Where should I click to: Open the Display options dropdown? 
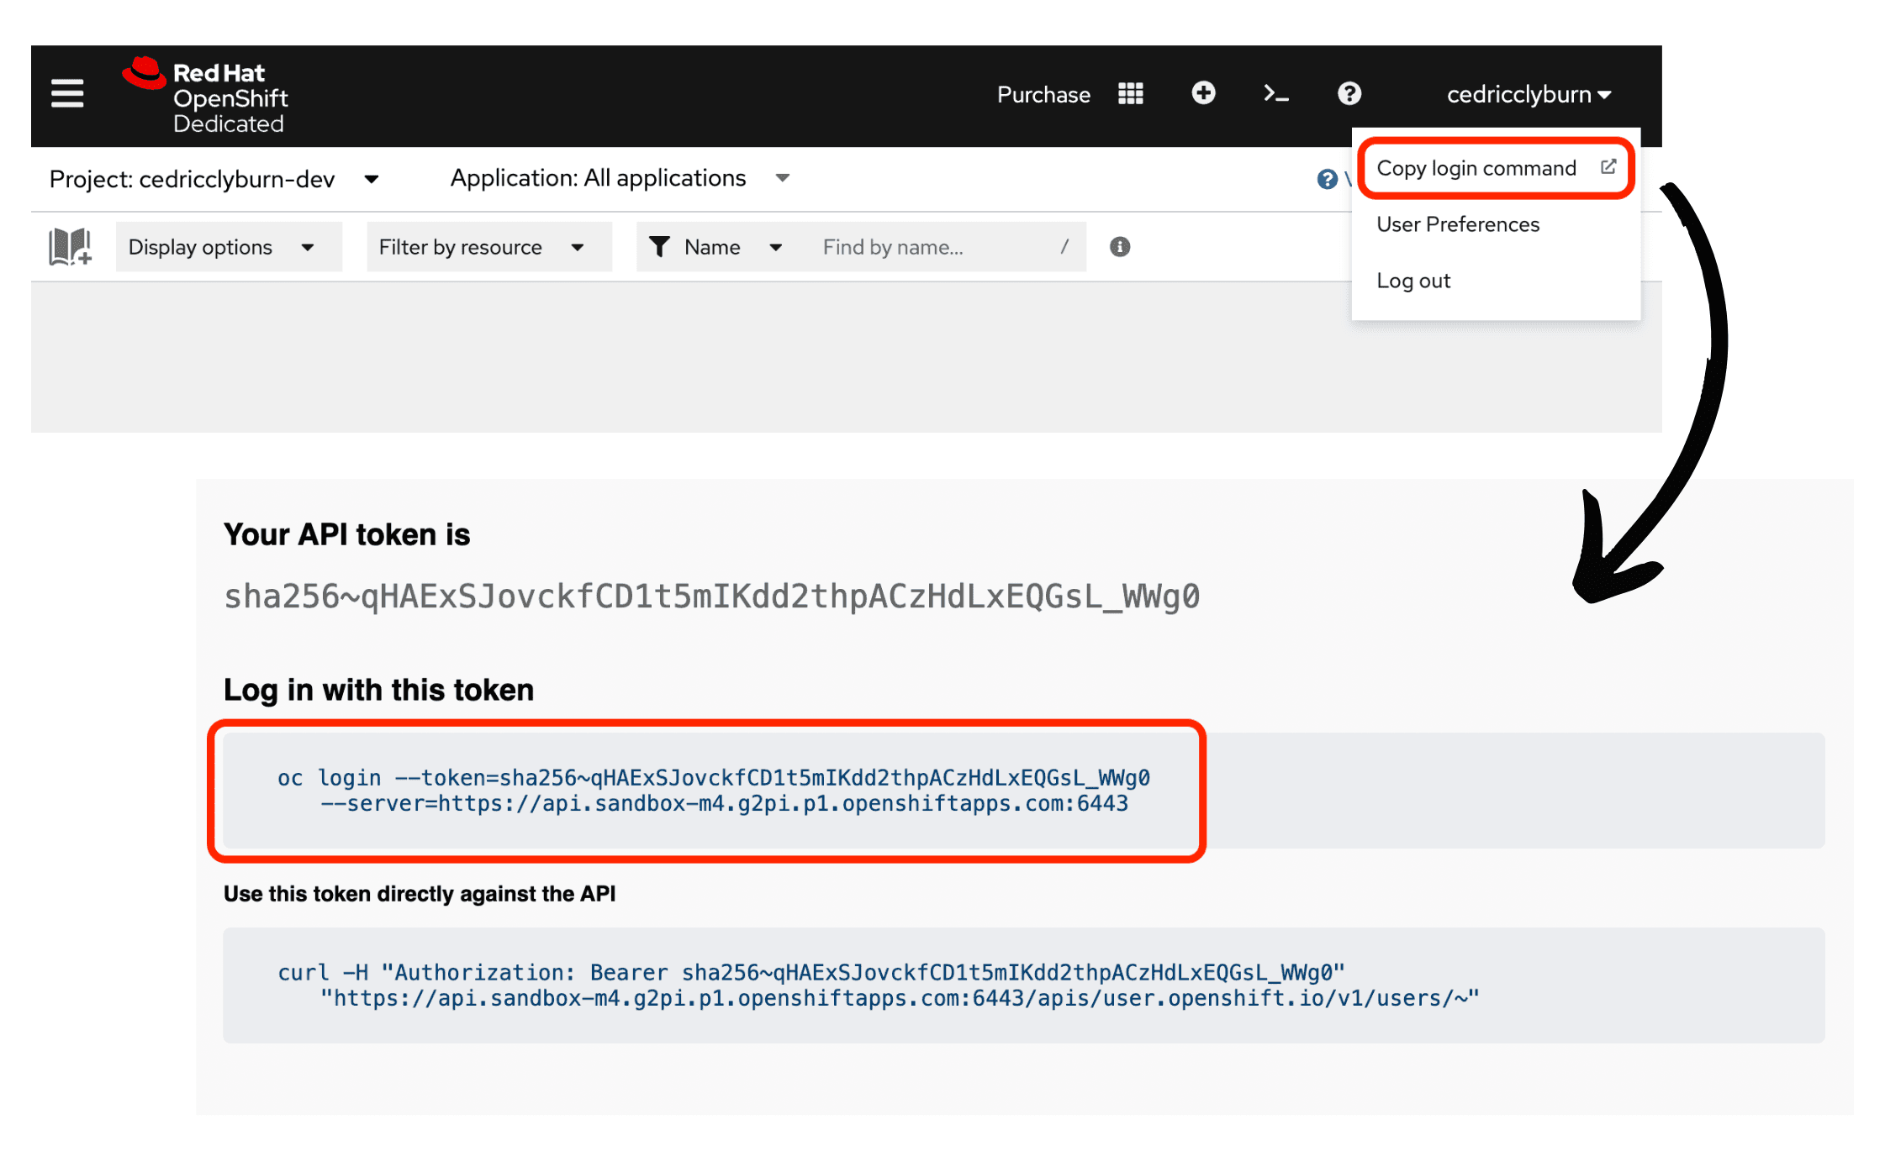click(229, 247)
